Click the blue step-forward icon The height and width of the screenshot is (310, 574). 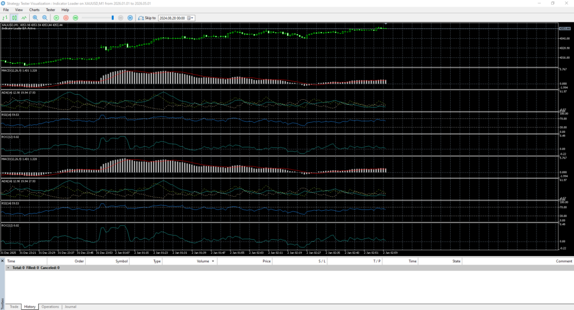[x=130, y=17]
